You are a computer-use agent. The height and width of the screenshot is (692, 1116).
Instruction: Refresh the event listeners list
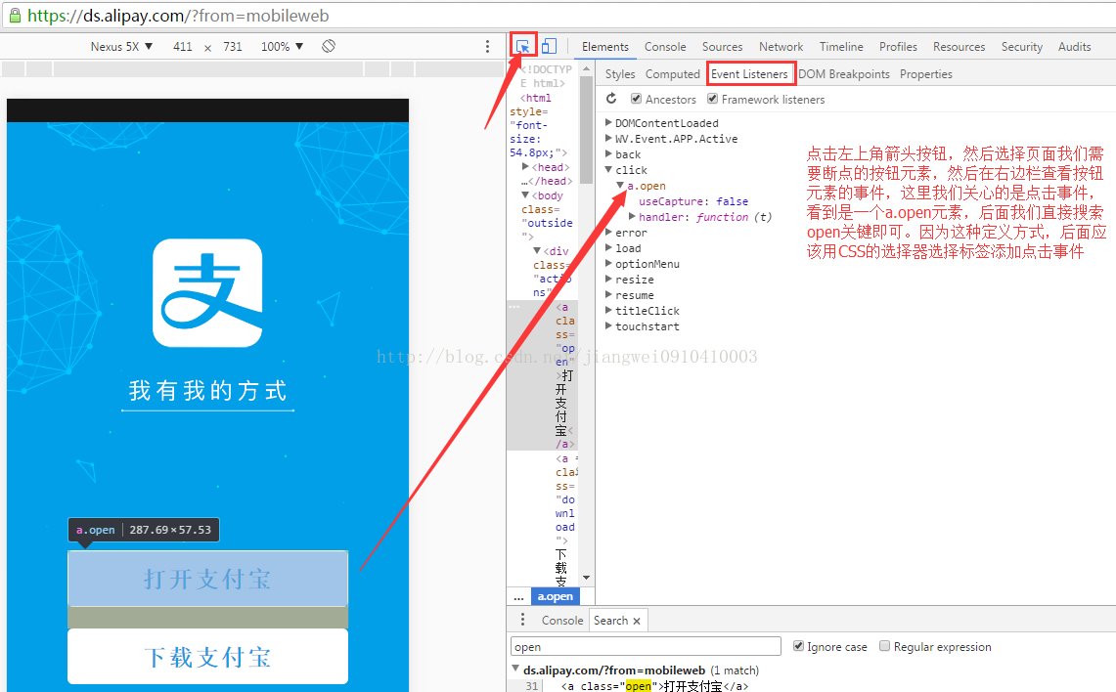[611, 99]
